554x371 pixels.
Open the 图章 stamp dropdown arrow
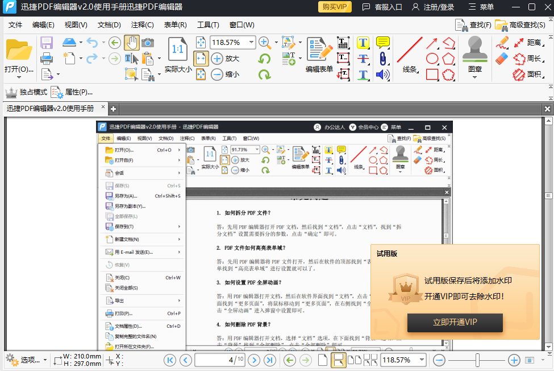point(475,77)
